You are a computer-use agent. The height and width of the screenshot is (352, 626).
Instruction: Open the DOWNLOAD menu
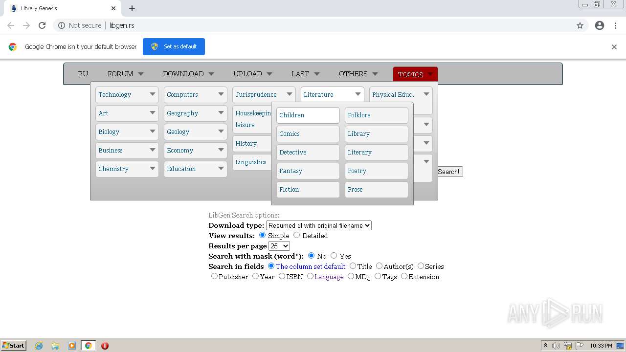[189, 74]
